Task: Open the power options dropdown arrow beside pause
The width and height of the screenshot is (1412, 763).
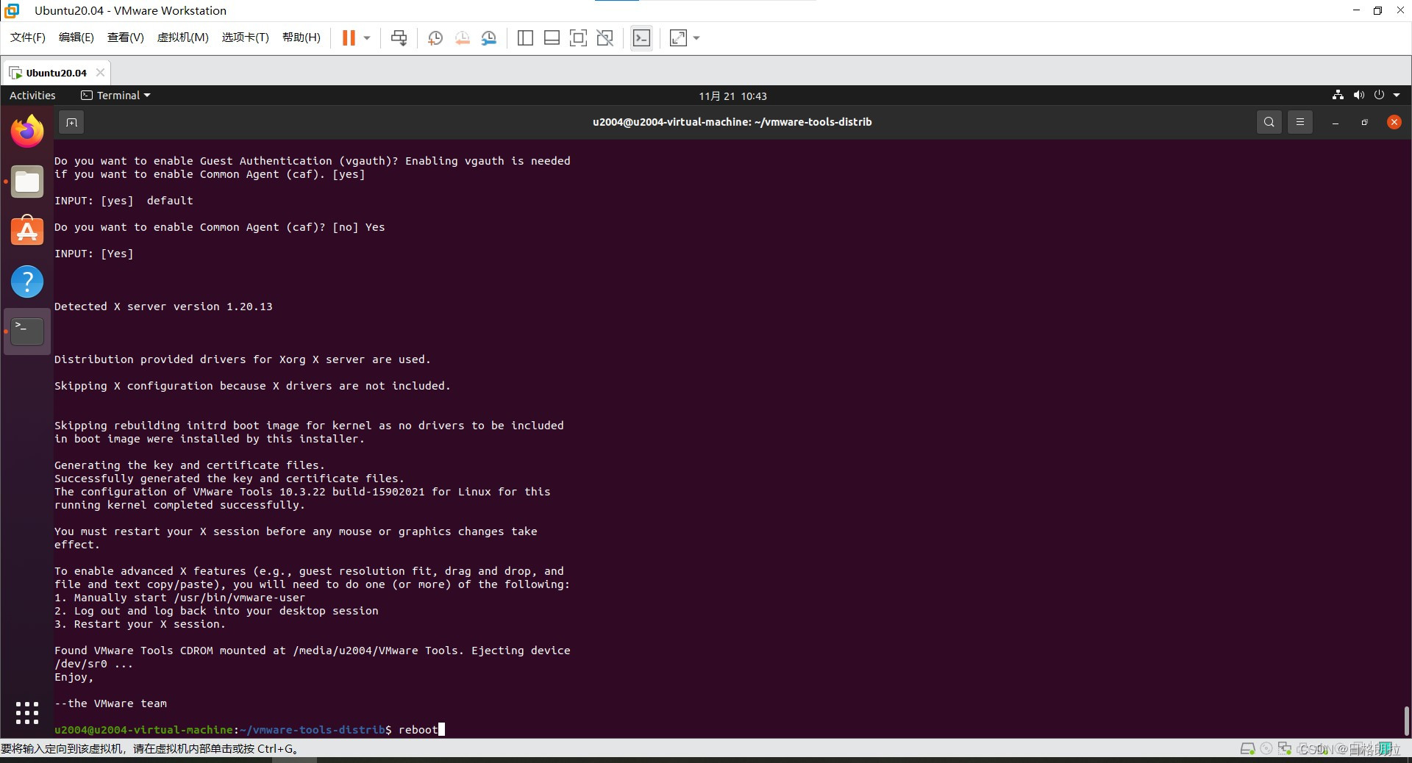Action: point(366,38)
